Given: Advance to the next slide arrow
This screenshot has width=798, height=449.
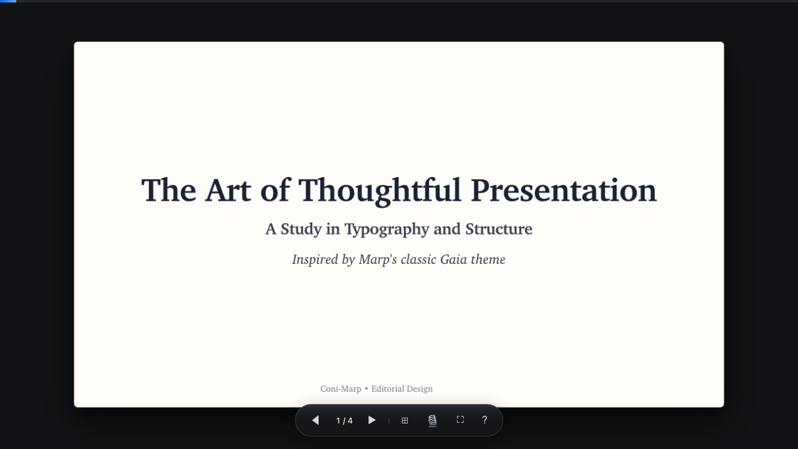Looking at the screenshot, I should point(372,420).
